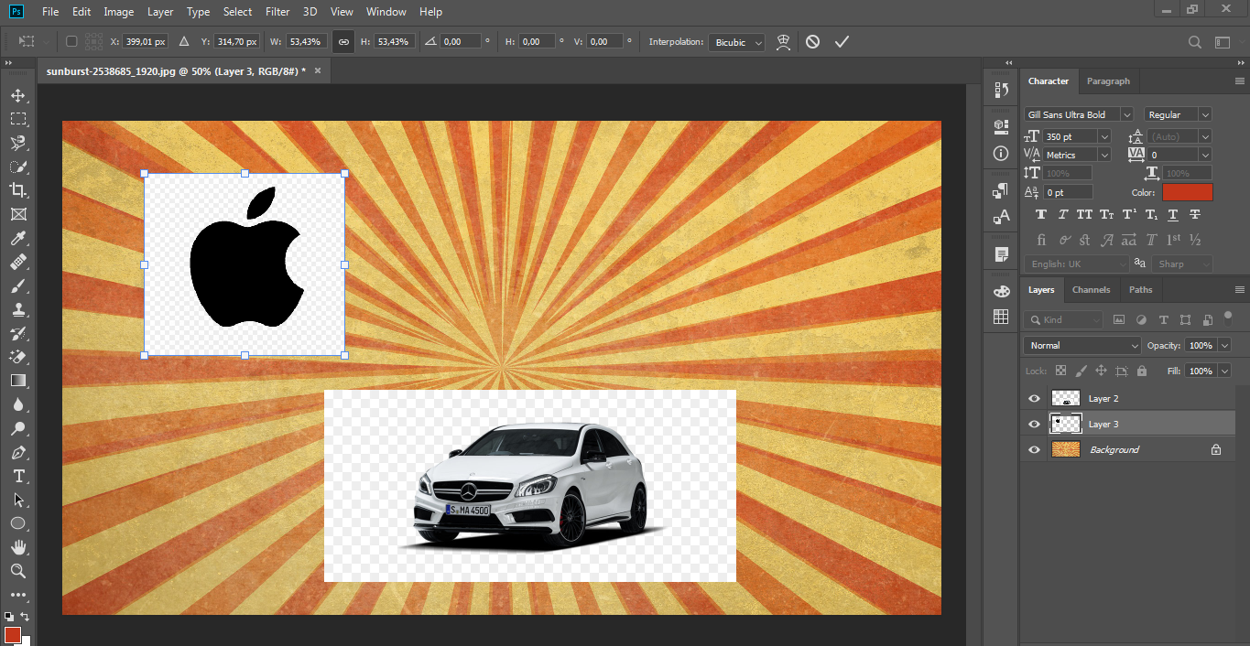Switch to warp mode icon
The height and width of the screenshot is (646, 1250).
click(783, 42)
